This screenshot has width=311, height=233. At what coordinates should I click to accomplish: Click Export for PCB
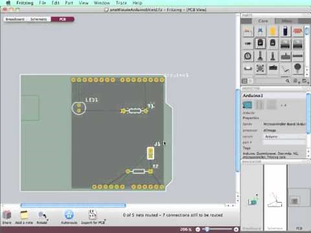click(93, 217)
